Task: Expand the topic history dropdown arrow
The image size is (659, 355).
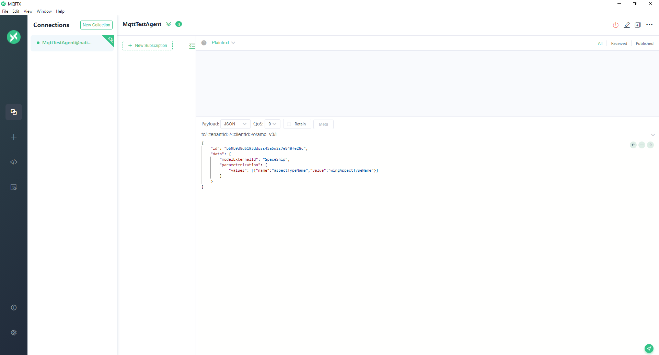Action: coord(653,135)
